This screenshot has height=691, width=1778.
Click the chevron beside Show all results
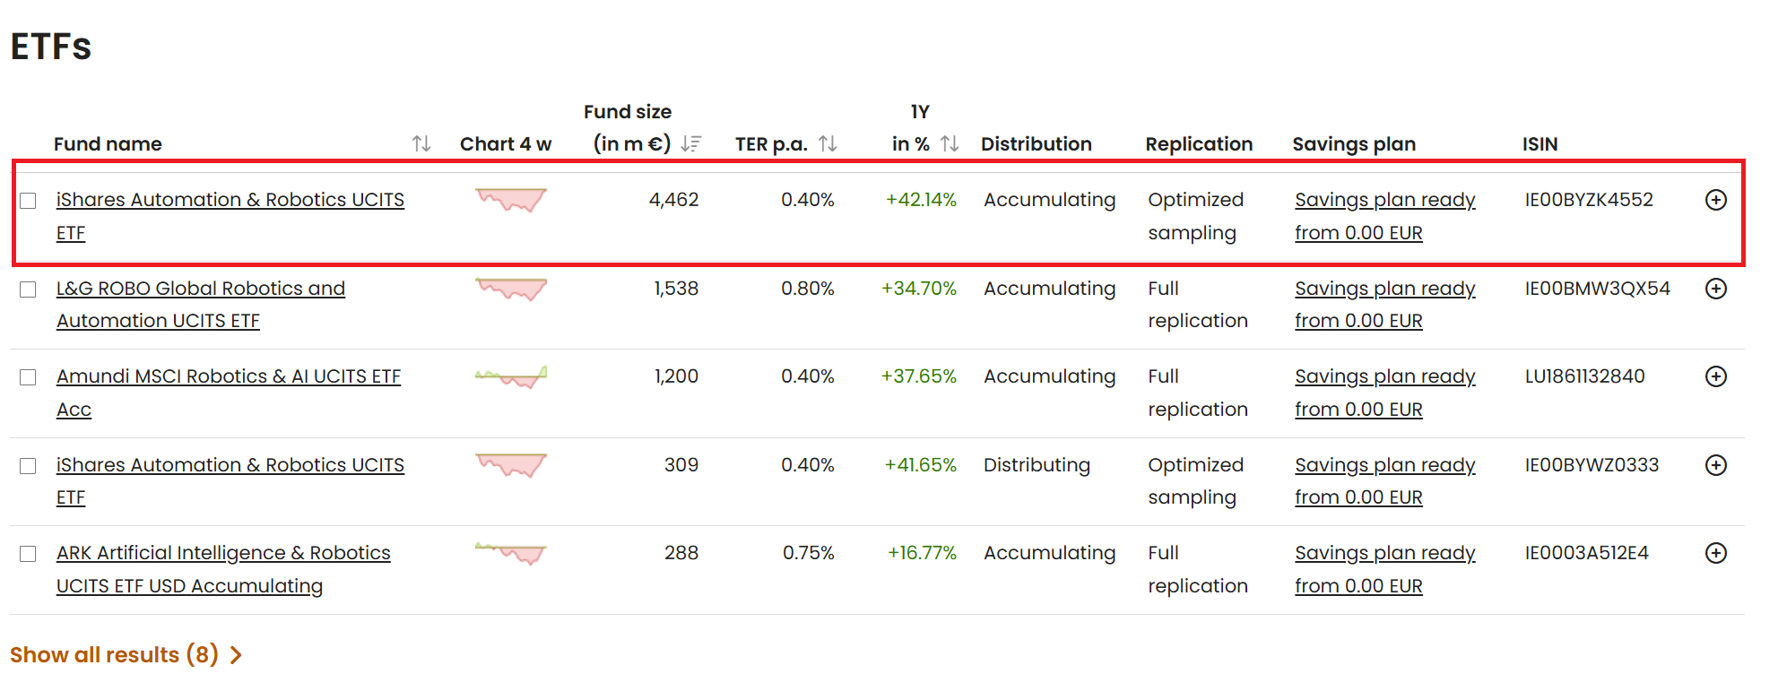[236, 656]
